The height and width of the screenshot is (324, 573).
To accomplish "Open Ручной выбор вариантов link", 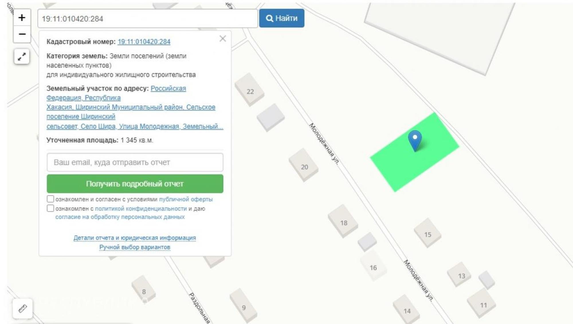I will [135, 247].
